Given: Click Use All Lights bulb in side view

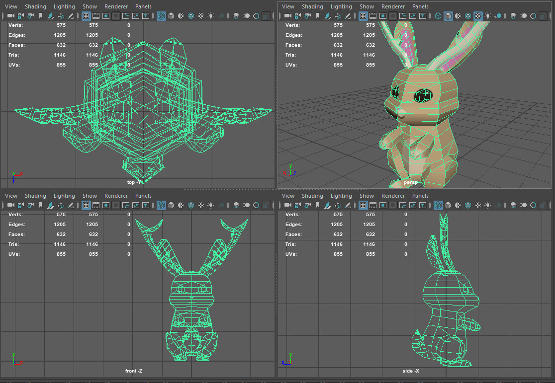Looking at the screenshot, I should coord(488,205).
